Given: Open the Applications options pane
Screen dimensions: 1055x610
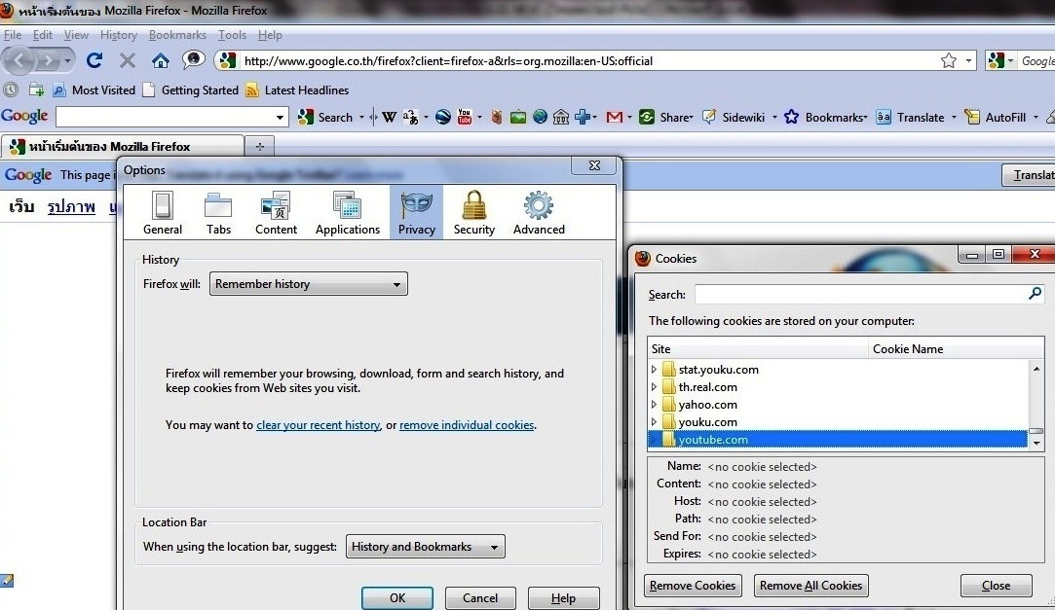Looking at the screenshot, I should tap(347, 212).
